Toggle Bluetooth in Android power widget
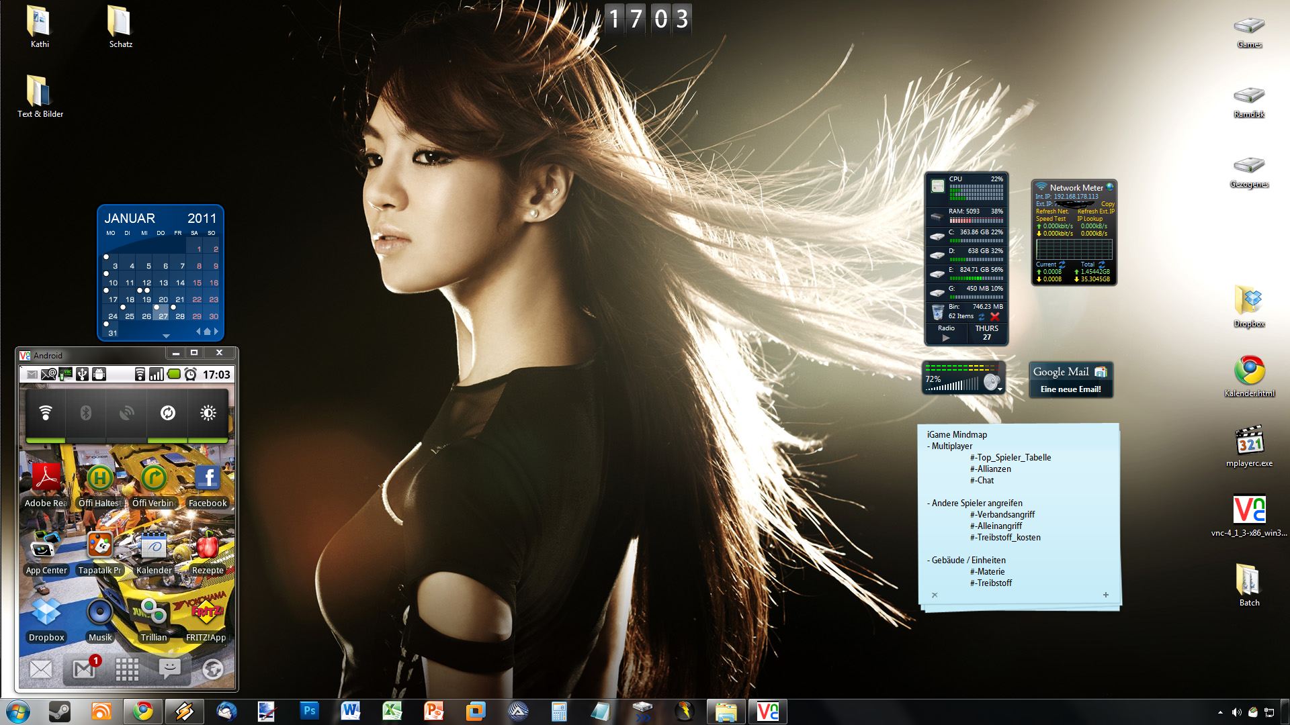Screen dimensions: 1290x725 click(x=86, y=413)
